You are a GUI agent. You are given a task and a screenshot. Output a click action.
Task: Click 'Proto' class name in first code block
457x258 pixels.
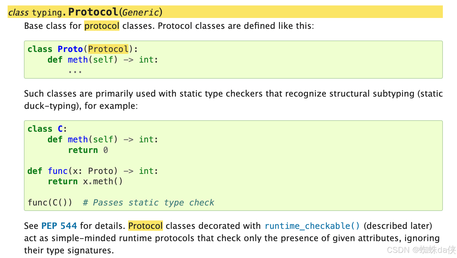[x=70, y=49]
